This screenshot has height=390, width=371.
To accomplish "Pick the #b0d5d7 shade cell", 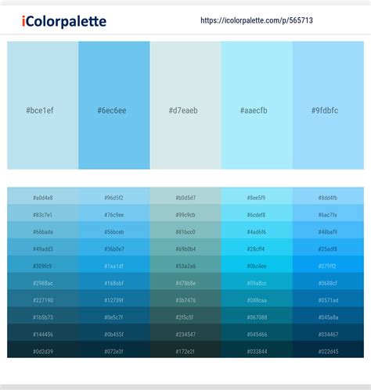I will [x=185, y=196].
